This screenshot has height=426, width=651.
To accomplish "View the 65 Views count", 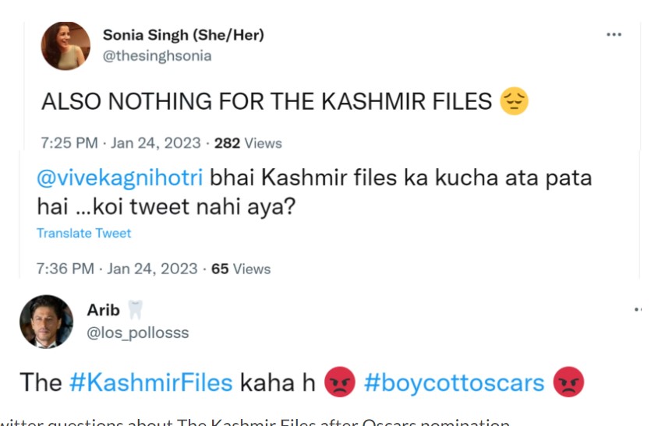I will pyautogui.click(x=241, y=269).
